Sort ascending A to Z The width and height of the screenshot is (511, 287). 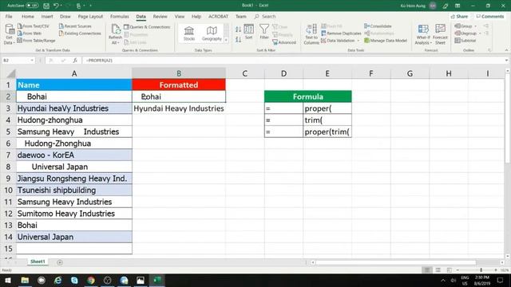click(x=238, y=29)
